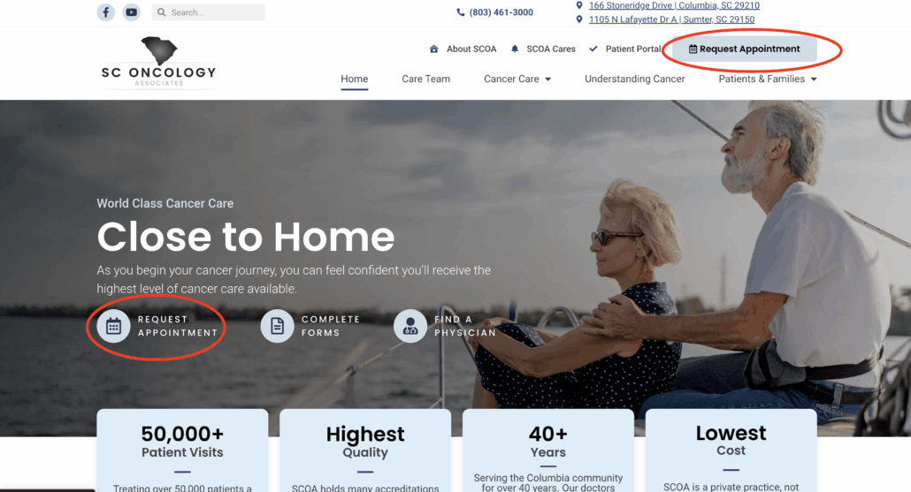Screen dimensions: 911x492
Task: Open the 1105 N Lafayette Dr Sumter address link
Action: (x=671, y=19)
